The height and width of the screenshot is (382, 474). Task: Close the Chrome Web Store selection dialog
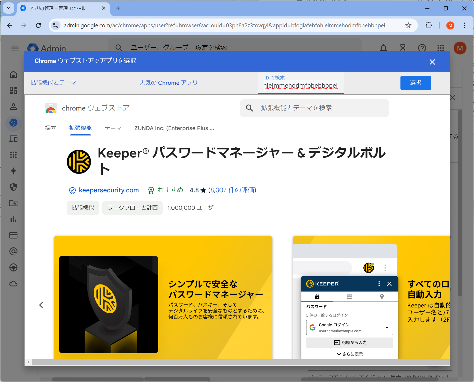click(432, 62)
